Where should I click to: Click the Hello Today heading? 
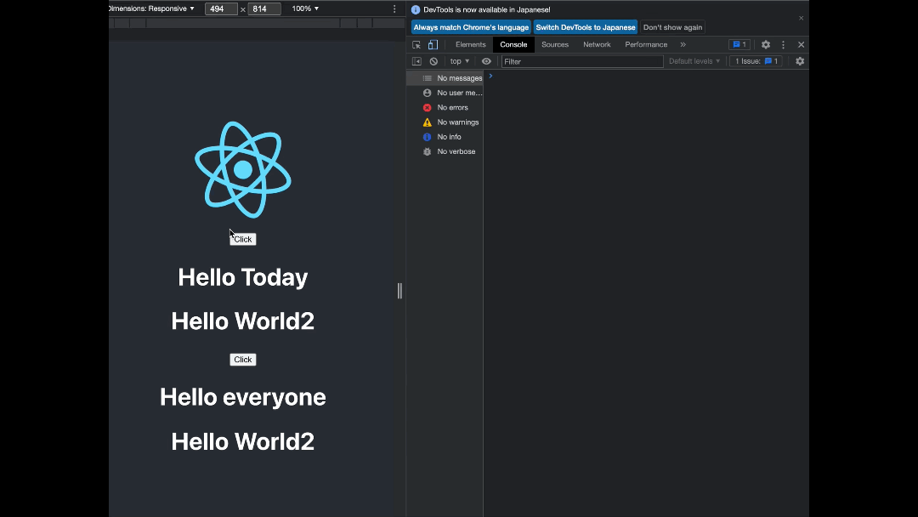[243, 277]
